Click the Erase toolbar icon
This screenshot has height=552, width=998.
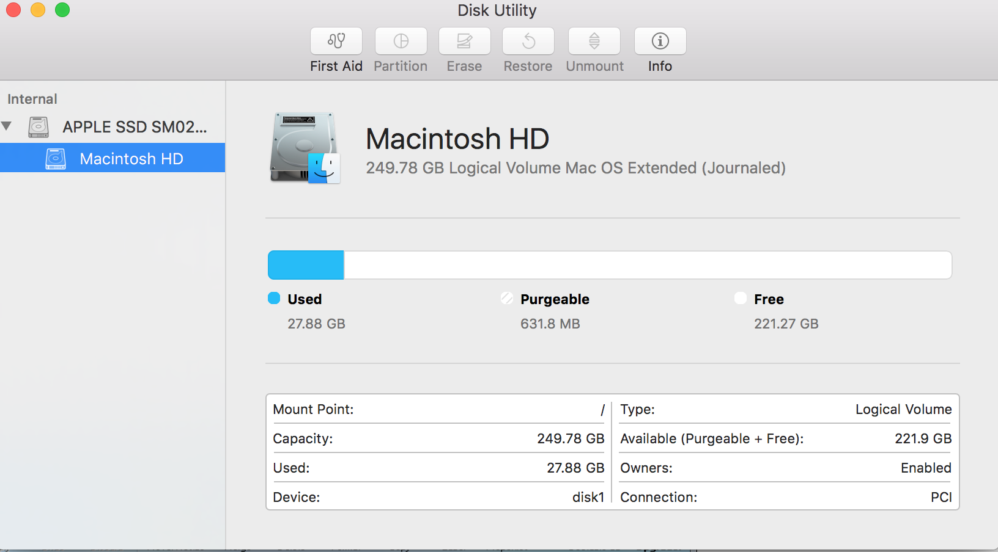click(x=465, y=41)
